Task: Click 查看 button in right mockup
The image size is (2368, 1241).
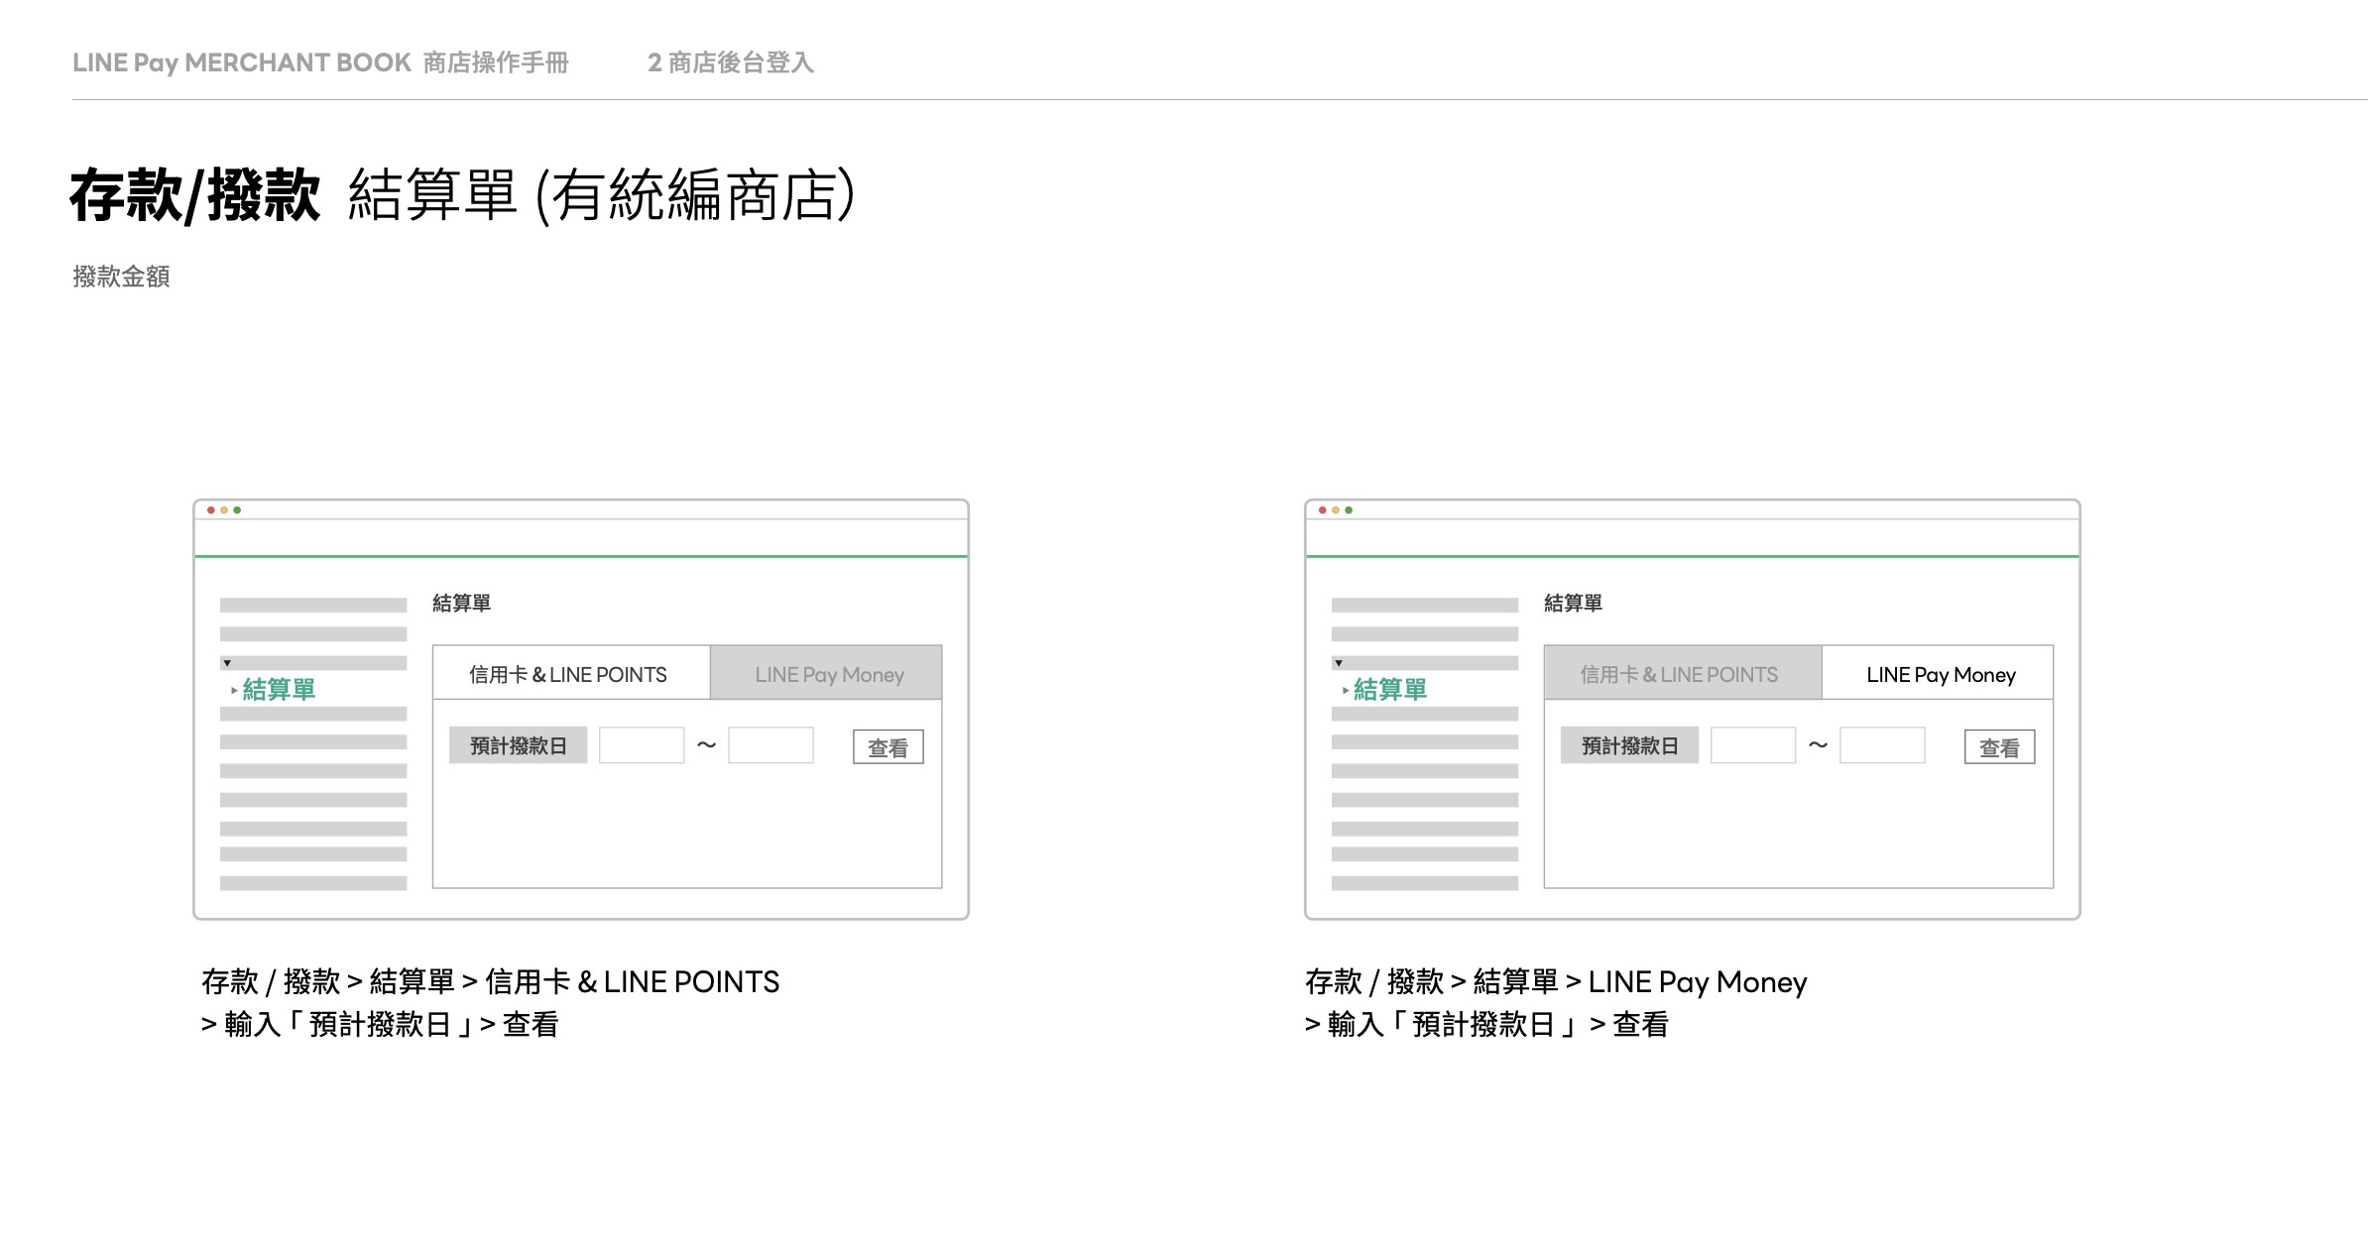Action: (2000, 747)
